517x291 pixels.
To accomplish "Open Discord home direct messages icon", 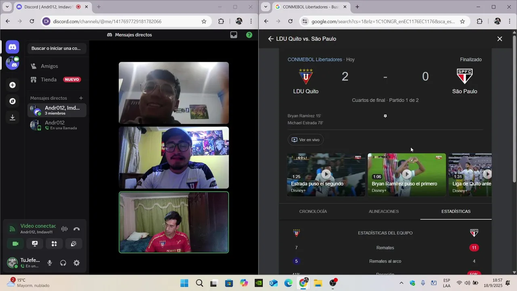I will 13,47.
